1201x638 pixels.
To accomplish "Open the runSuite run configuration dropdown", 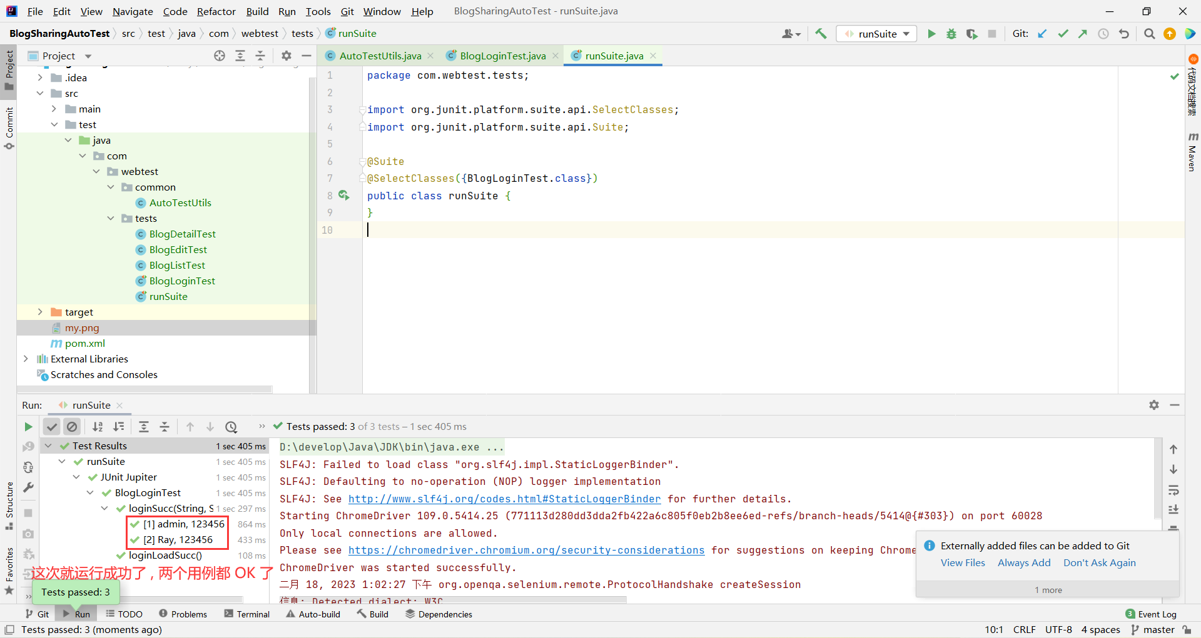I will pos(877,34).
